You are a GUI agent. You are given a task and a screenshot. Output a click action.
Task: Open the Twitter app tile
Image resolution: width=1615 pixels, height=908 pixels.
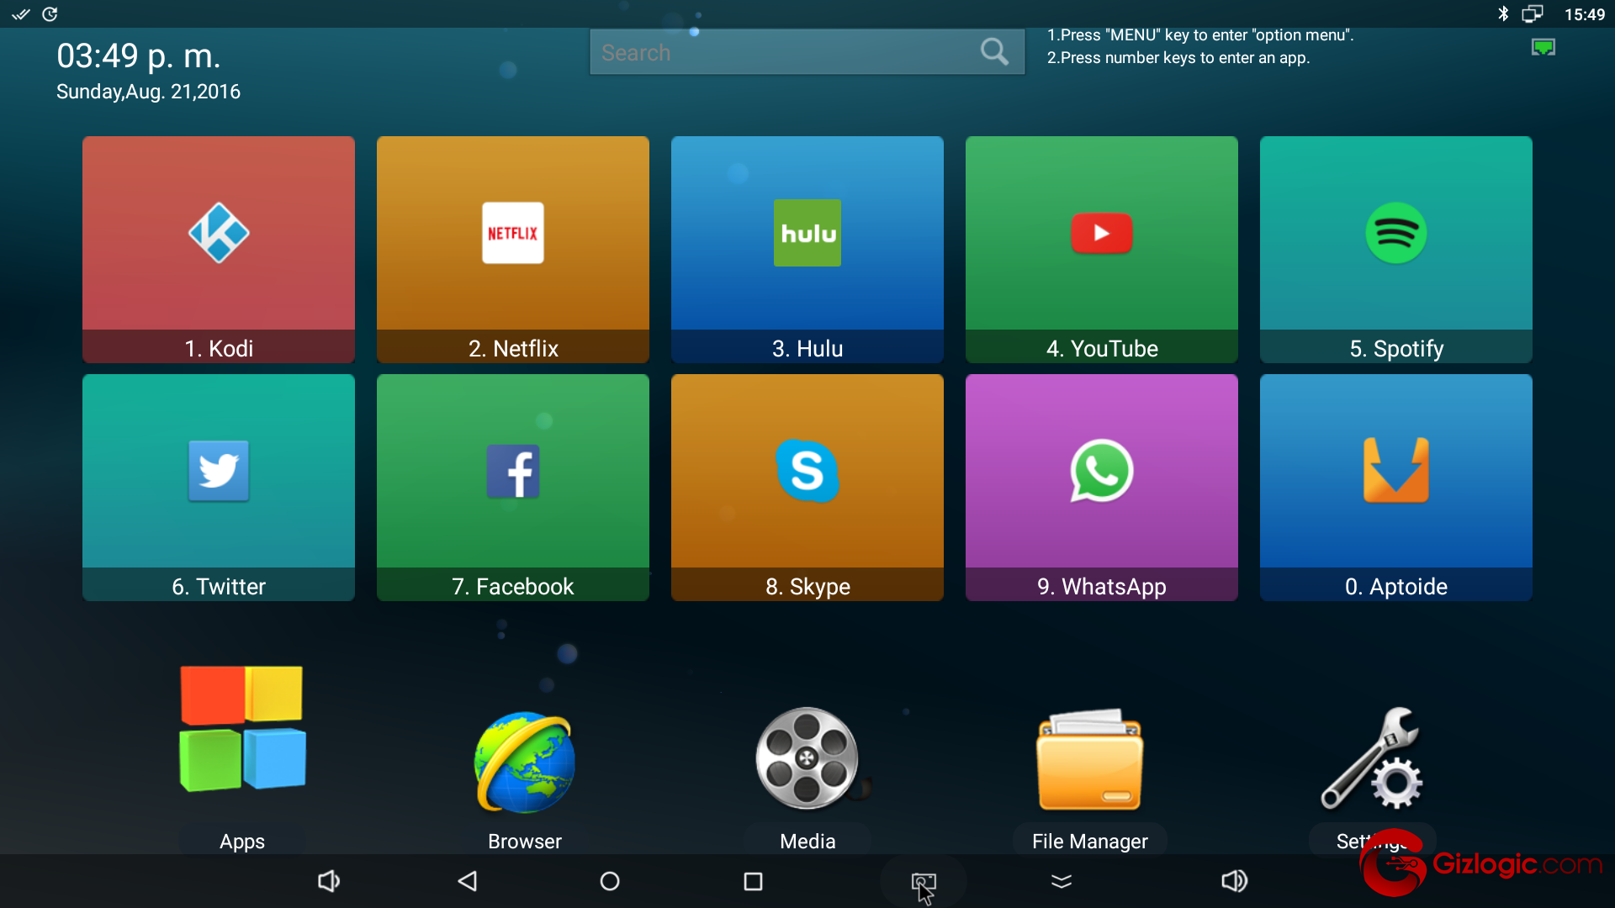coord(219,487)
